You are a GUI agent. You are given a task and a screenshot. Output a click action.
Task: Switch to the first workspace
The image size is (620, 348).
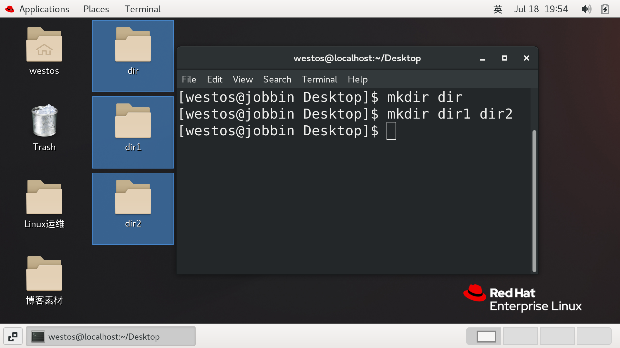point(484,336)
